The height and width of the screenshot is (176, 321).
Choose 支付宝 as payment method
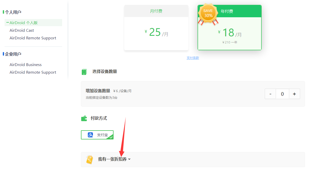coord(97,135)
